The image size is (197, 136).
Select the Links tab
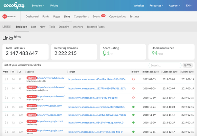[x=67, y=16]
